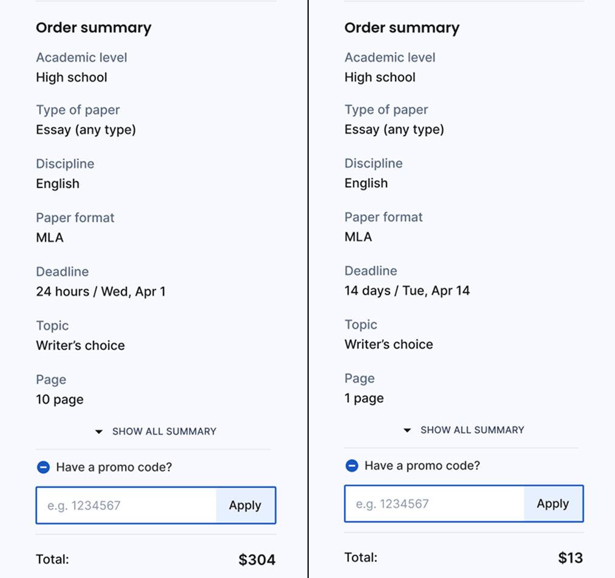Collapse promo code section in the $304 order
The width and height of the screenshot is (615, 578).
43,467
